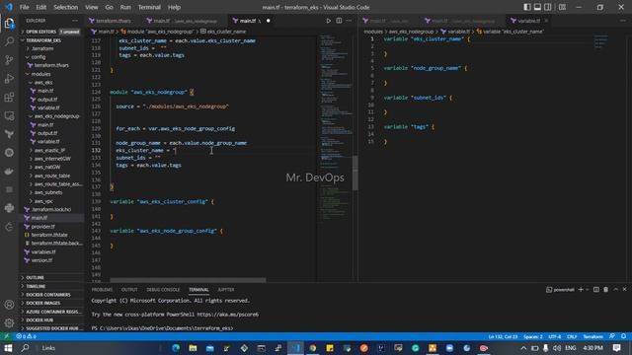Maximize the panel with the chevron up
This screenshot has height=355, width=632.
click(x=616, y=289)
